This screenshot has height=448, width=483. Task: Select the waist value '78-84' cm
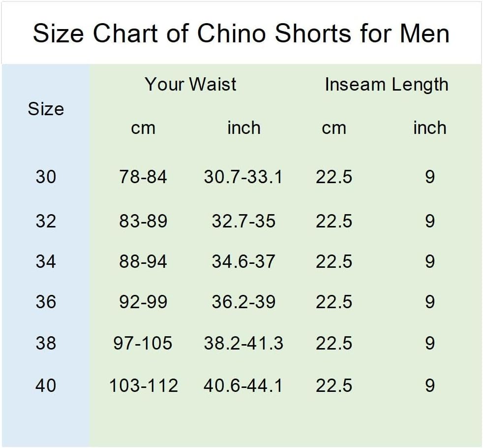pyautogui.click(x=143, y=177)
